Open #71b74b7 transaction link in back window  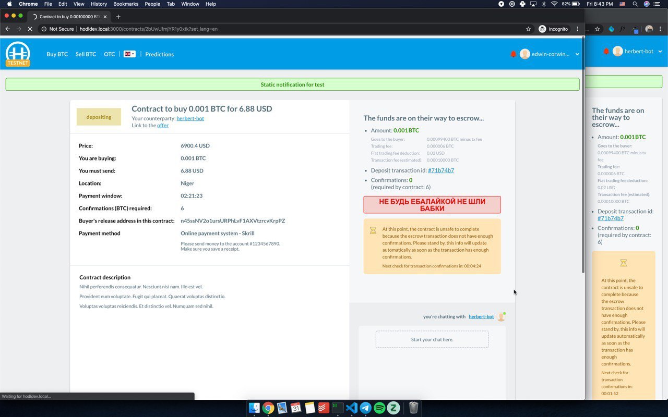pyautogui.click(x=611, y=218)
